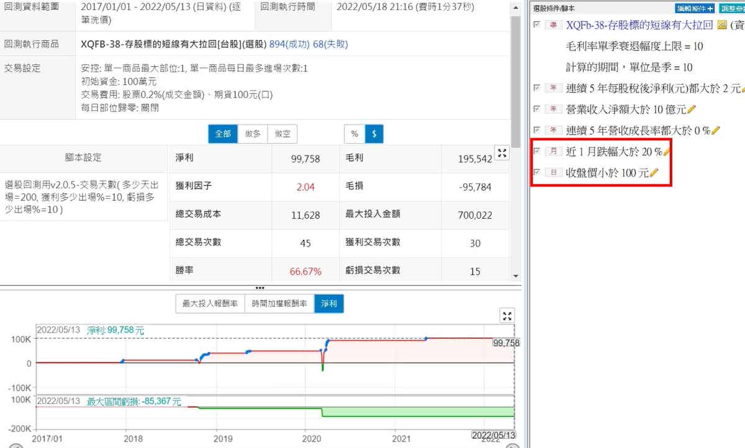Switch chart to 時間加權報酬率 tab
This screenshot has width=745, height=448.
point(279,304)
